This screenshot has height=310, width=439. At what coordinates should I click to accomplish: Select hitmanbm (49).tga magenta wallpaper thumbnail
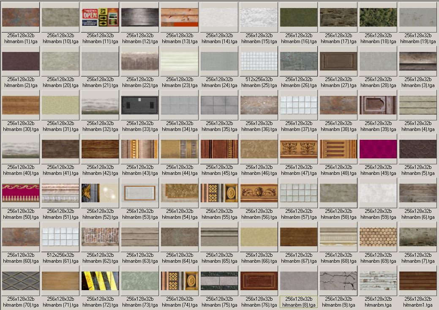(378, 149)
